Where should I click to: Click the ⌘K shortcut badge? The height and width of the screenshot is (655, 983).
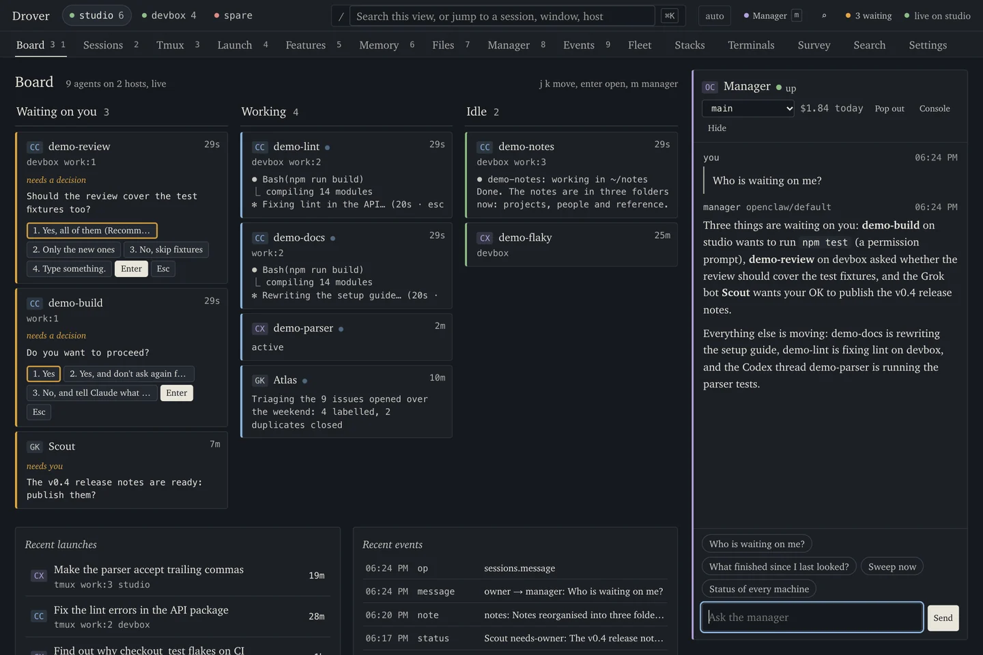pos(670,16)
